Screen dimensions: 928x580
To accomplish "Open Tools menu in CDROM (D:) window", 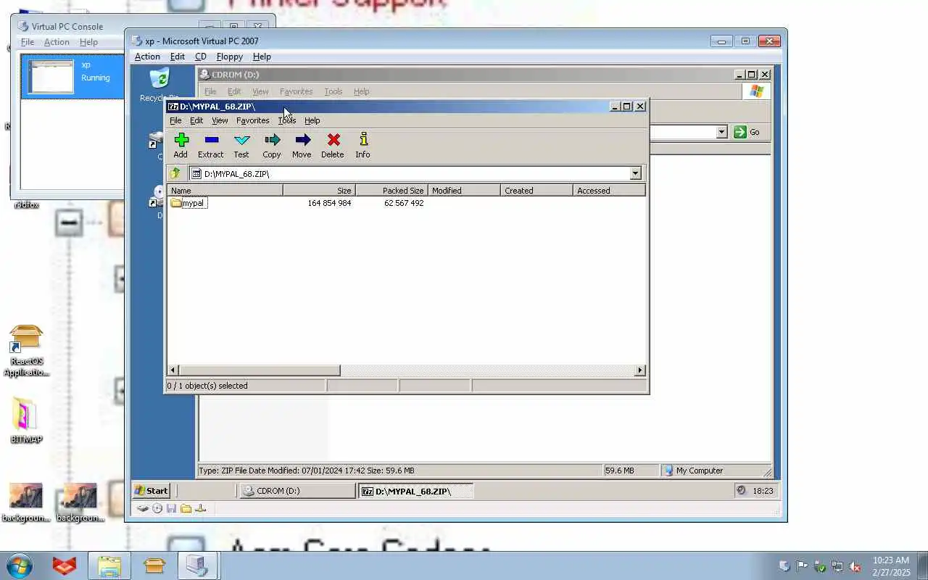I will (x=333, y=91).
